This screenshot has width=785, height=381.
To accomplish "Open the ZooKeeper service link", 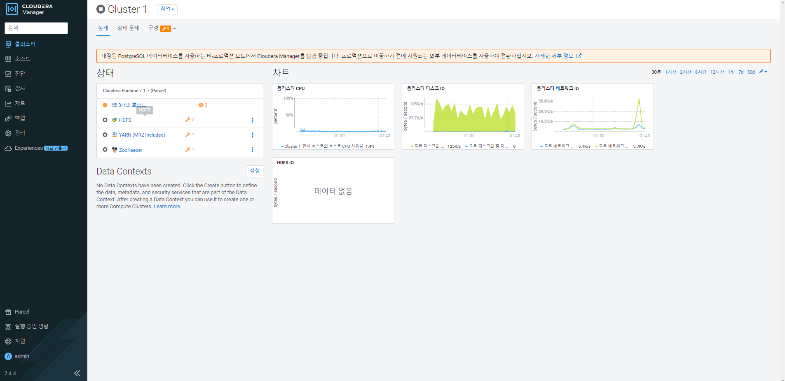I will pyautogui.click(x=131, y=150).
